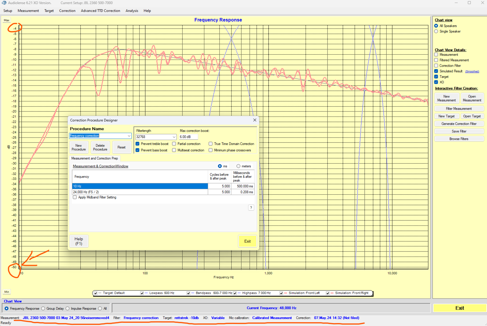Open the Analysis menu
Screen dimensions: 487x326
pos(132,11)
